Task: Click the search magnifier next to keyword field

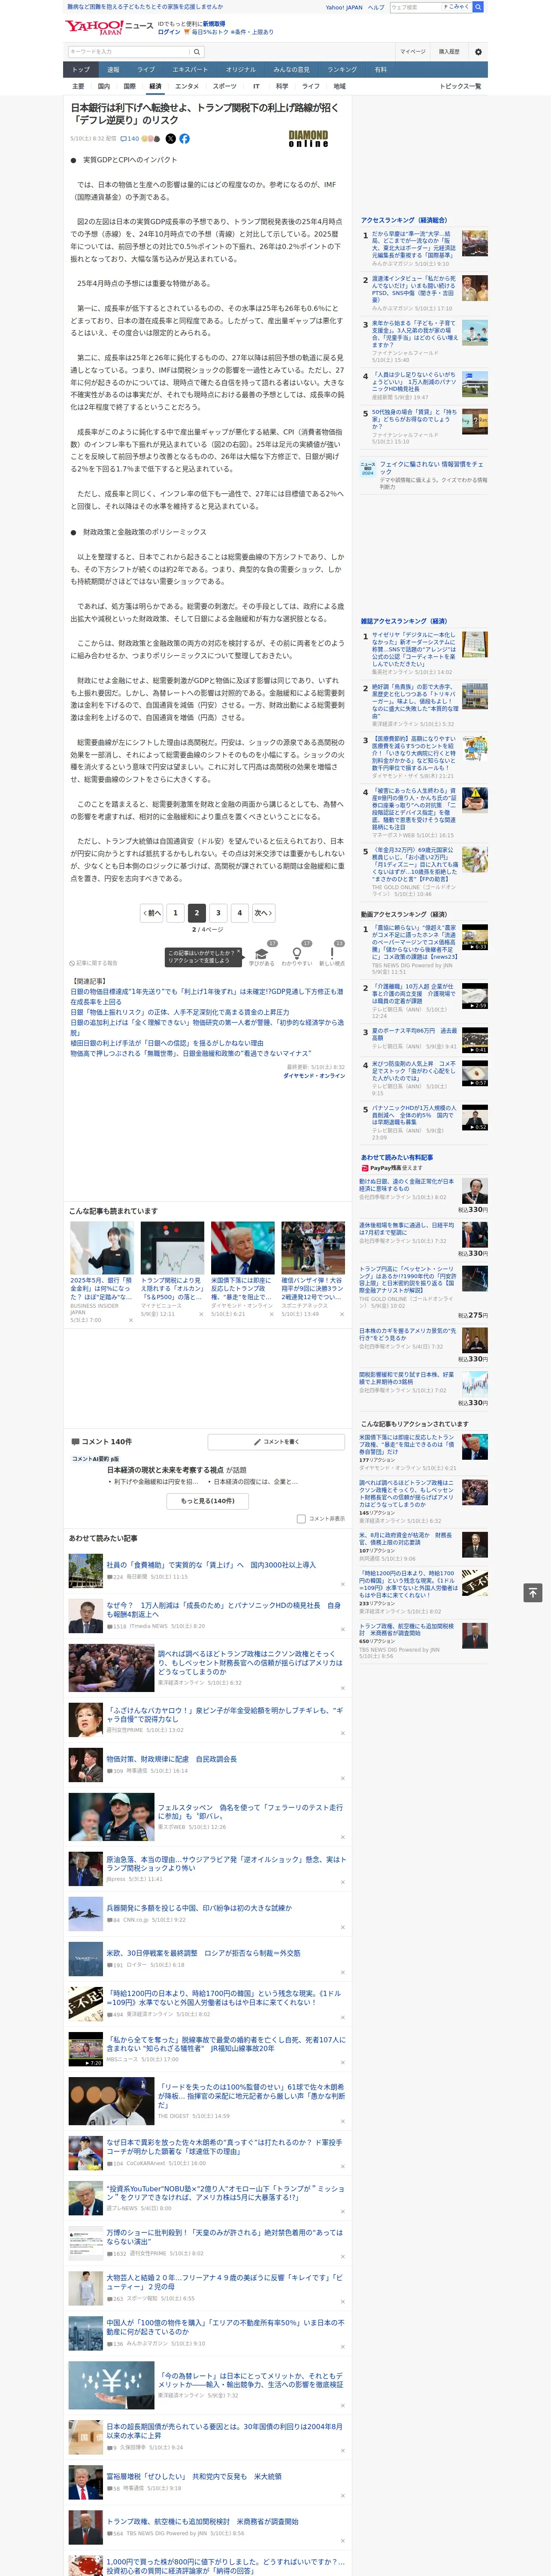Action: click(196, 52)
